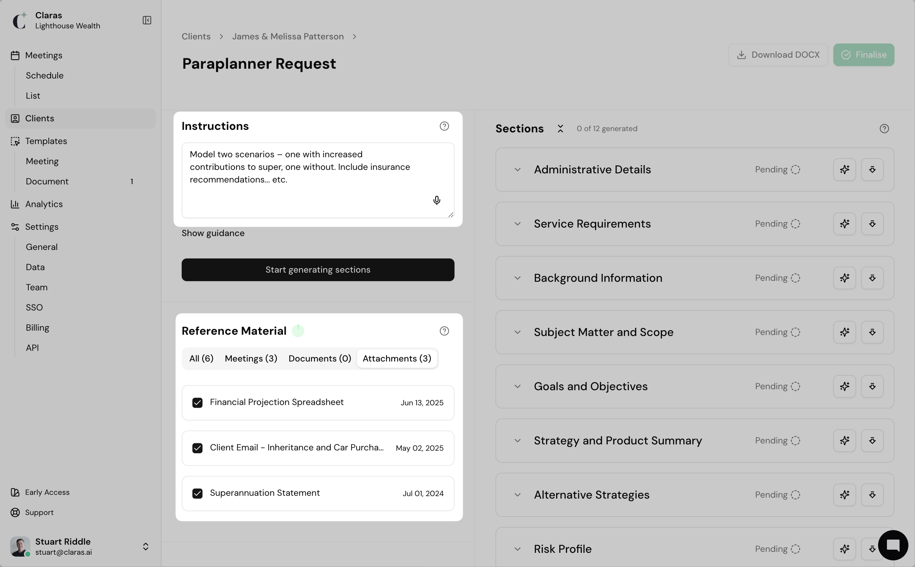The image size is (915, 567).
Task: Insert Background Information section icon
Action: 872,278
